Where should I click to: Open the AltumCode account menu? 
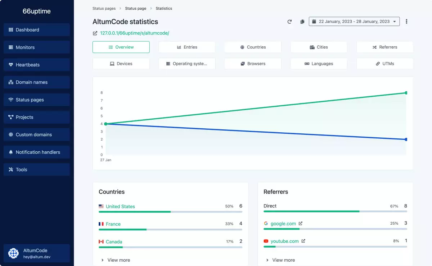coord(37,253)
